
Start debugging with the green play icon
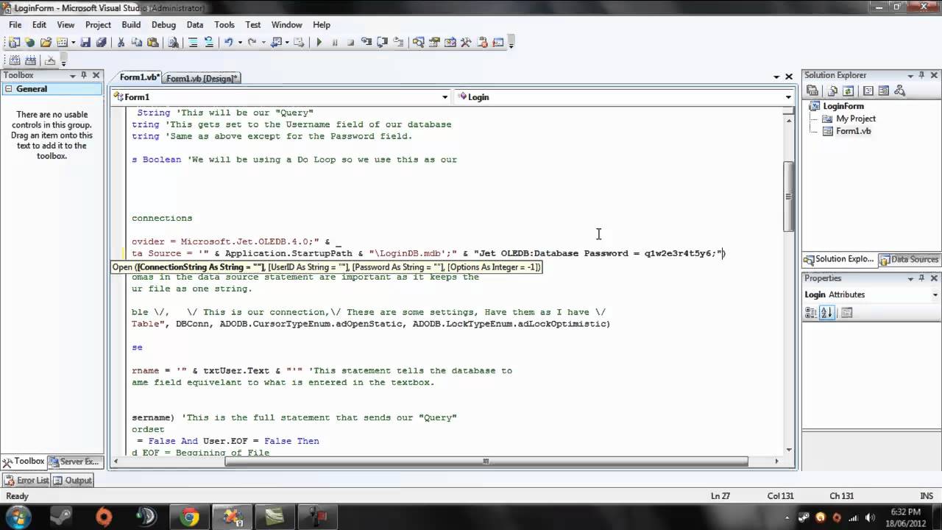[319, 43]
